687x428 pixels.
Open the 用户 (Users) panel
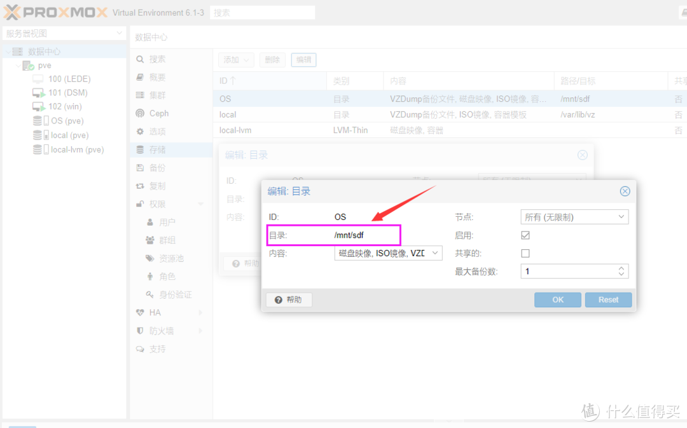click(167, 221)
